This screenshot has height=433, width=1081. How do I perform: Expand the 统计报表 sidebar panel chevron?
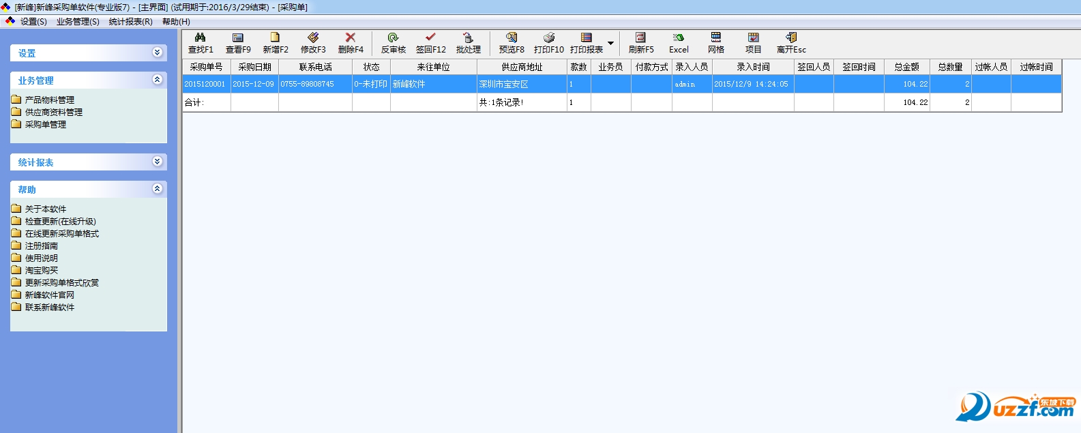(158, 162)
